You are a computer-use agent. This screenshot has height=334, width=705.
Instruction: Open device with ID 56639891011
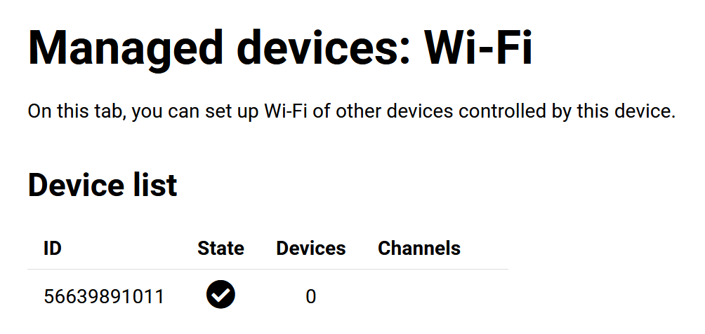(104, 297)
